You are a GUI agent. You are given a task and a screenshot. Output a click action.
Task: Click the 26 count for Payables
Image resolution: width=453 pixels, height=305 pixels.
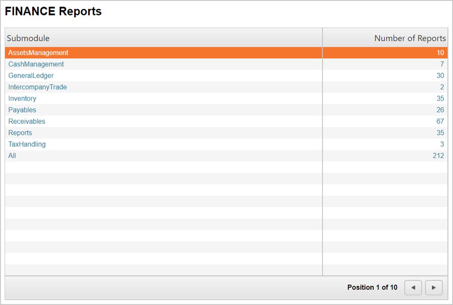[x=440, y=110]
